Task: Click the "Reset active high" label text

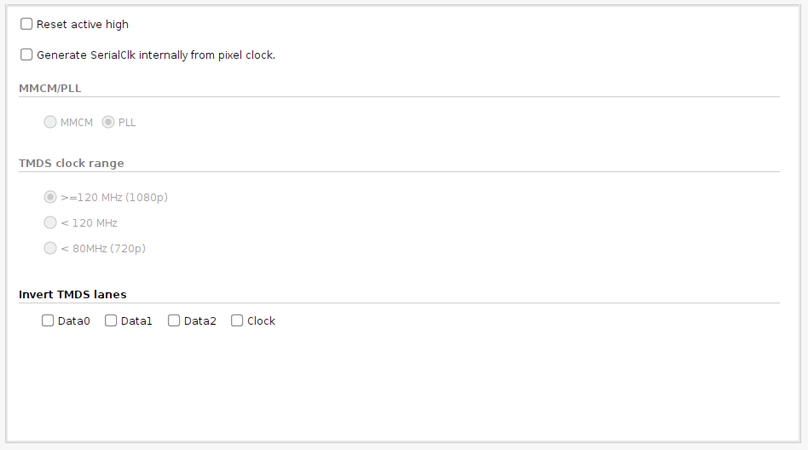Action: [x=83, y=25]
